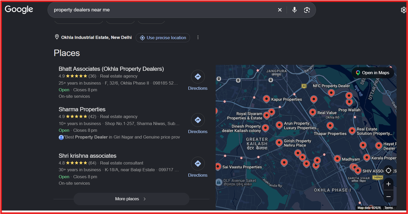This screenshot has height=214, width=408.
Task: Click Royal Siyaram Properties & Estate map label
Action: (x=245, y=116)
